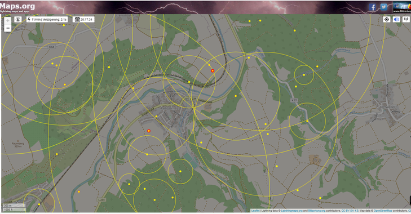Mute the blue sound speaker toggle
This screenshot has width=411, height=214.
click(x=396, y=19)
